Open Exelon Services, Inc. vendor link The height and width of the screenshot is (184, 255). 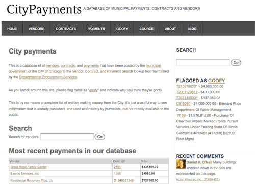click(25, 174)
